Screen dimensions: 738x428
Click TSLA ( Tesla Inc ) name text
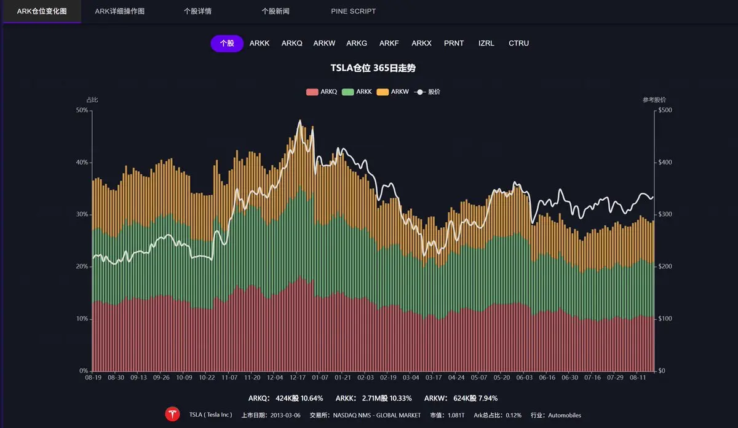coord(211,415)
